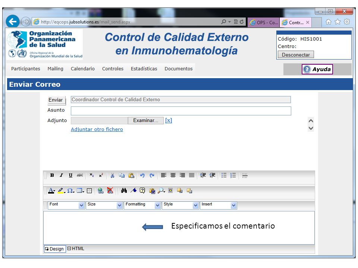This screenshot has height=268, width=358.
Task: Insert a hyperlink with the globe-chain icon
Action: (100, 191)
